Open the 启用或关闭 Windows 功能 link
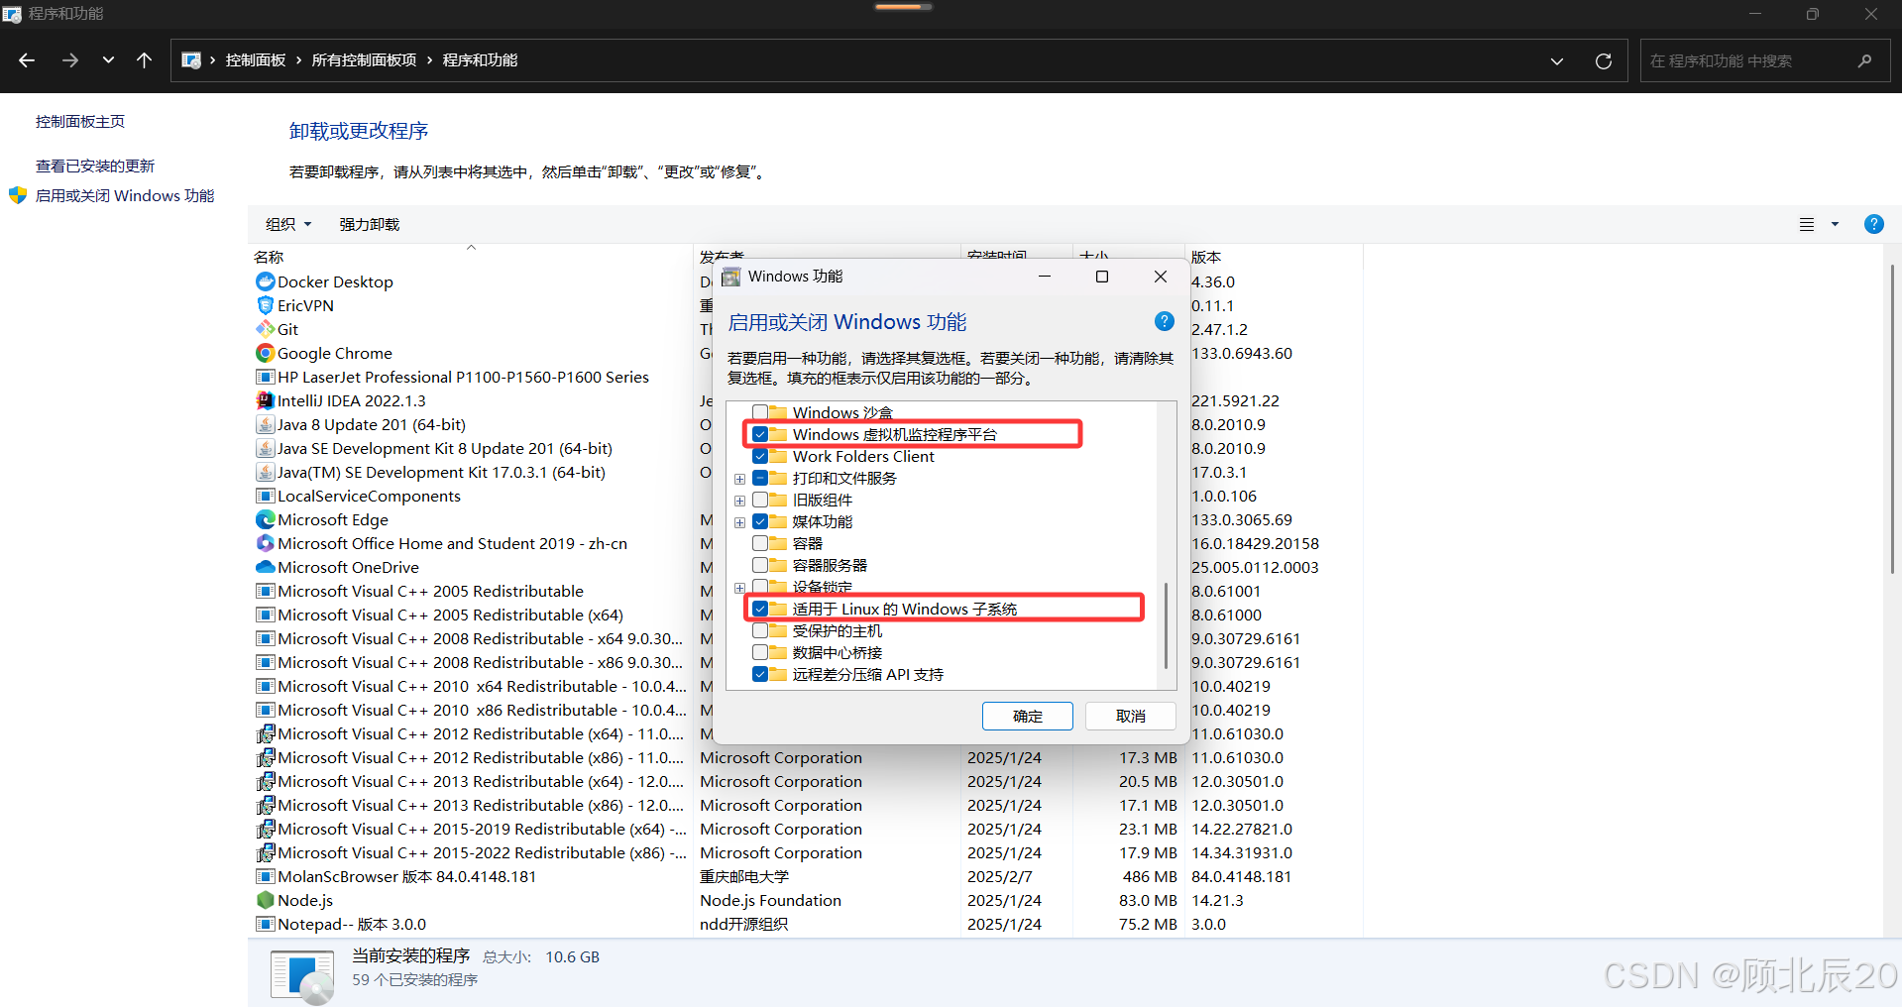 coord(125,195)
